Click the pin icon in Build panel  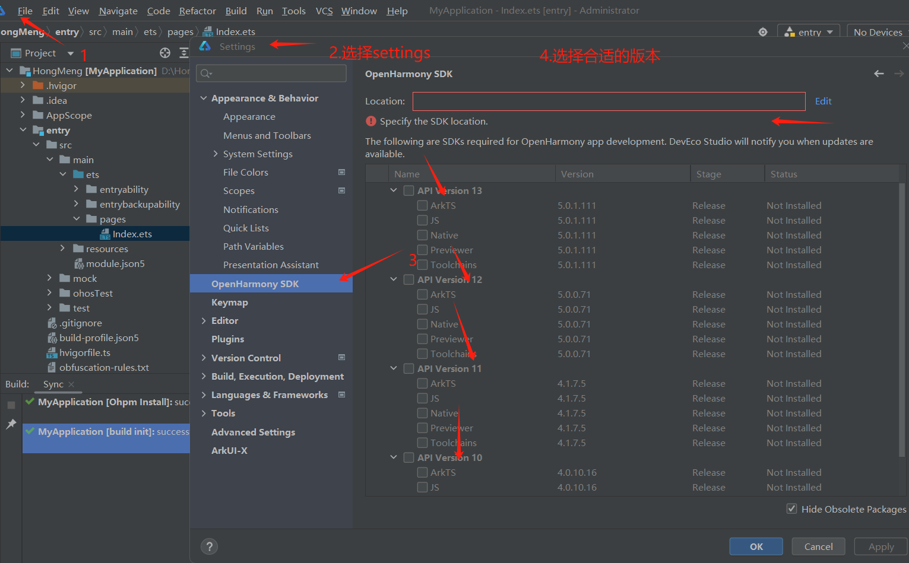(11, 424)
